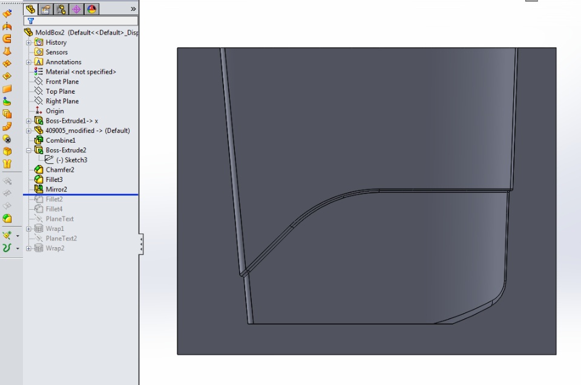Expand the Boss-Extrude1 feature

click(28, 121)
